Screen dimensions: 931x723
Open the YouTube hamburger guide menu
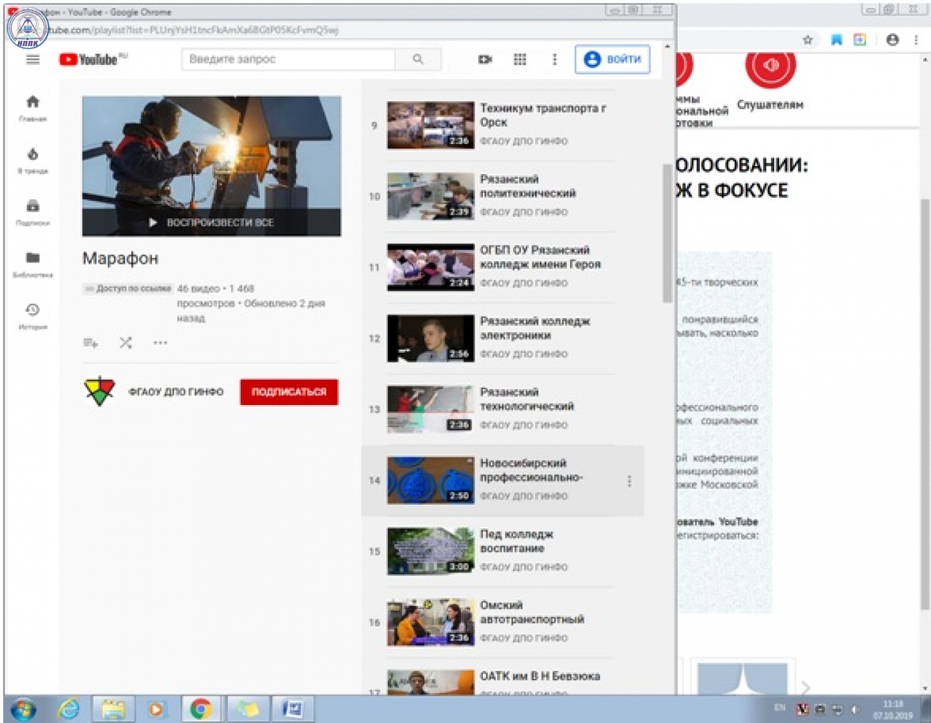(33, 60)
